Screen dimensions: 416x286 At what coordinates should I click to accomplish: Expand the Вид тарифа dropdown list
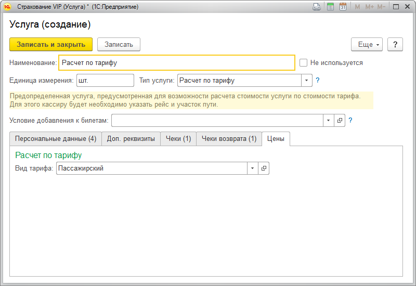click(x=252, y=168)
